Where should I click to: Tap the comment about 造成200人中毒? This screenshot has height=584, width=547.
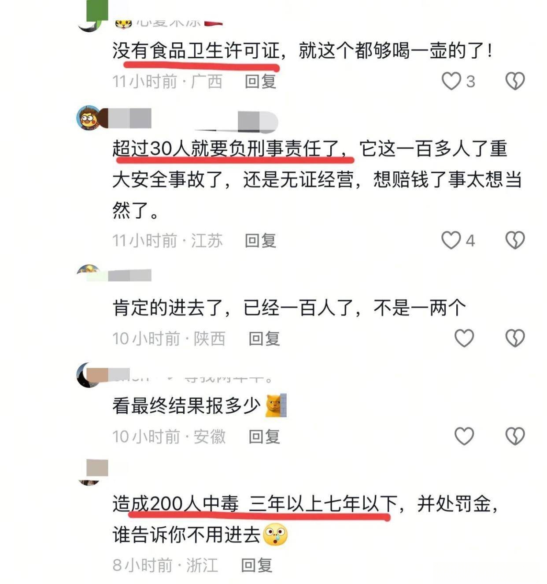[306, 519]
